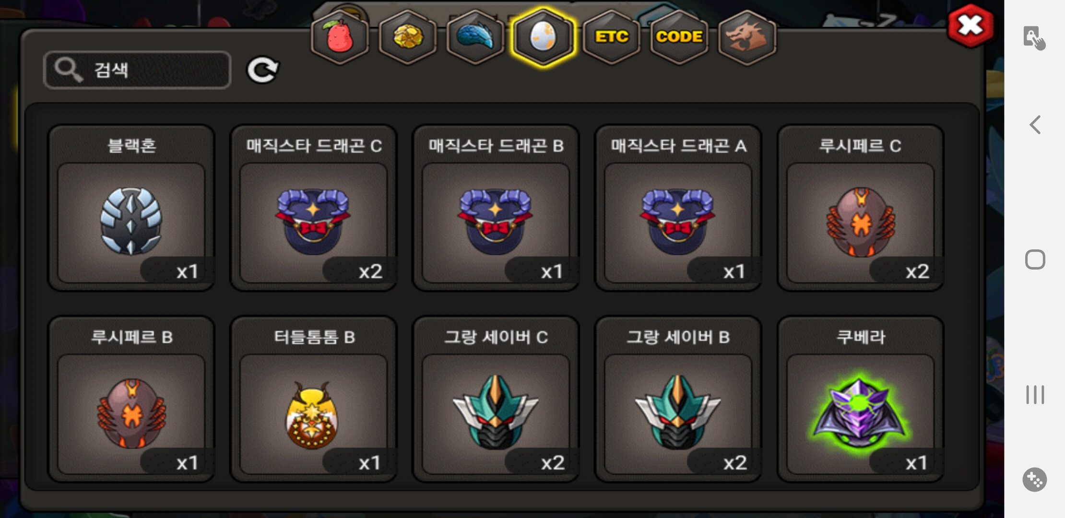The height and width of the screenshot is (518, 1065).
Task: Click the refresh arrow icon
Action: tap(262, 70)
